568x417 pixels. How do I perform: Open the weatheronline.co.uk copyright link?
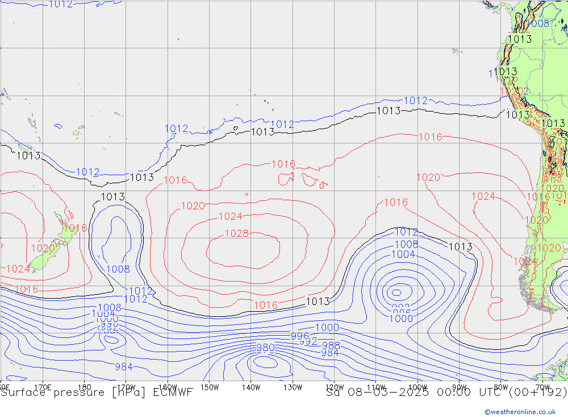[520, 412]
